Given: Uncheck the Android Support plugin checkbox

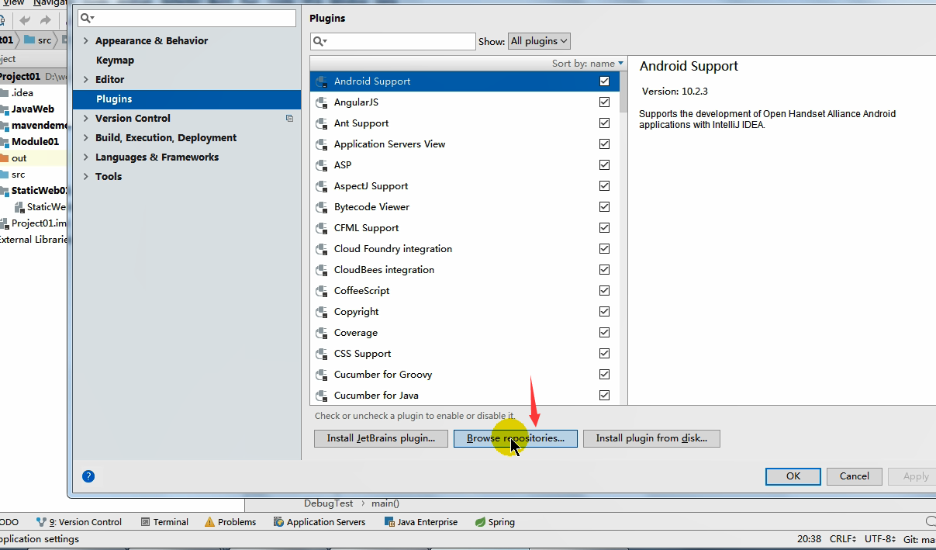Looking at the screenshot, I should (604, 81).
